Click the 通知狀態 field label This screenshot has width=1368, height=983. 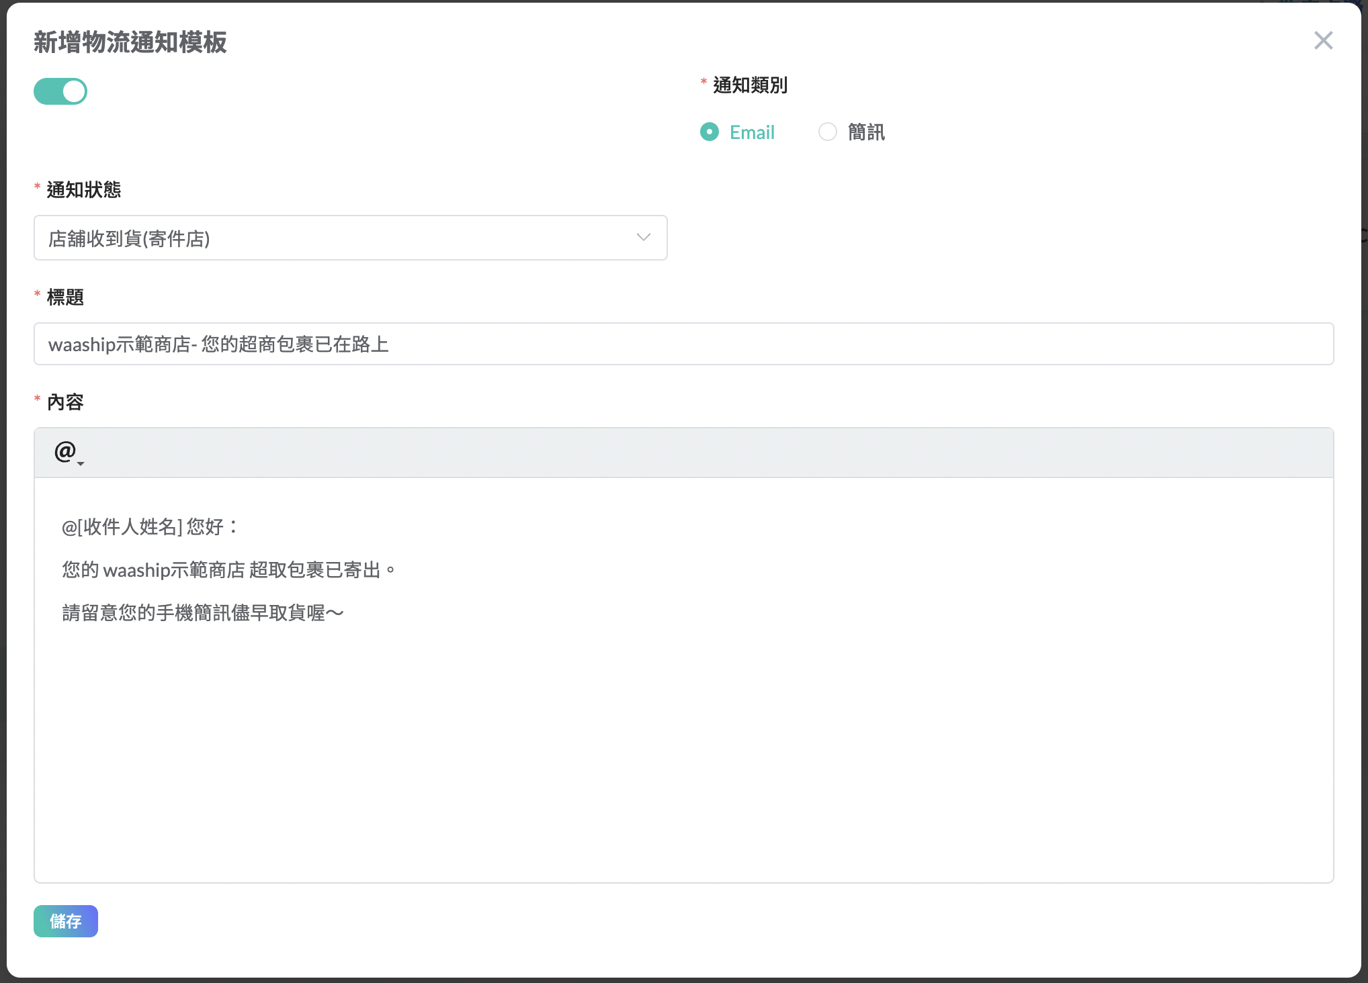[83, 190]
